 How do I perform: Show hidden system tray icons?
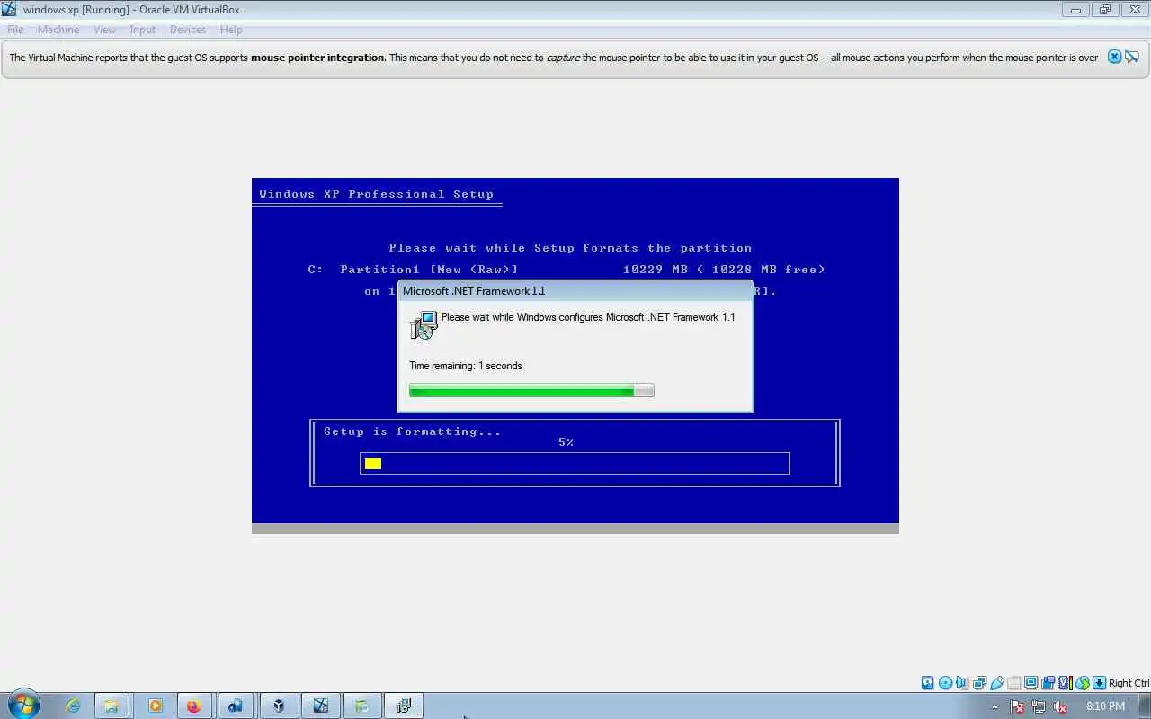point(995,706)
